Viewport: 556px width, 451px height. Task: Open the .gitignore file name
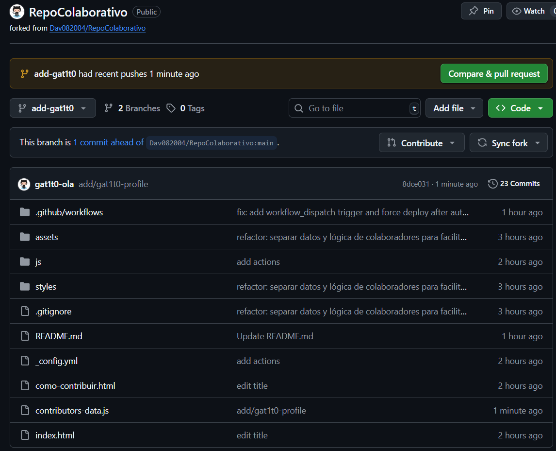click(53, 312)
